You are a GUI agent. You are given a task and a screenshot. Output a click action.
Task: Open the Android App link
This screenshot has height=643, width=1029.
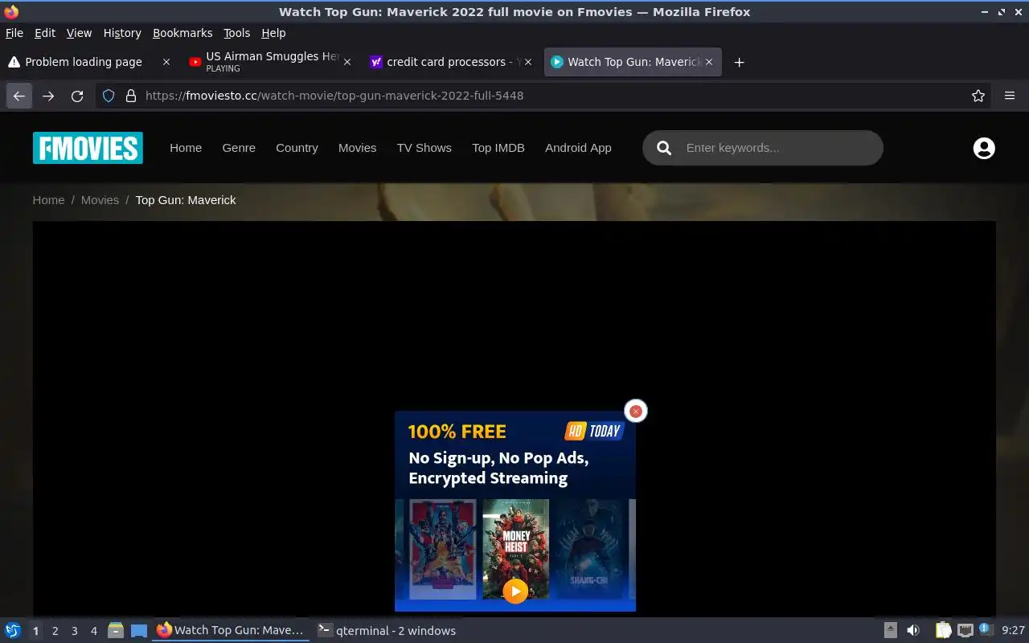[x=578, y=148]
